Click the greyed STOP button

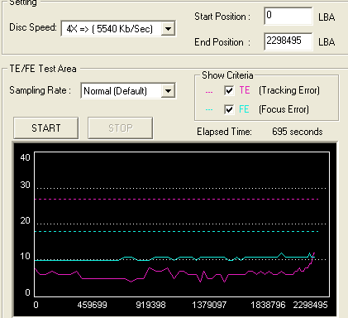coord(121,128)
